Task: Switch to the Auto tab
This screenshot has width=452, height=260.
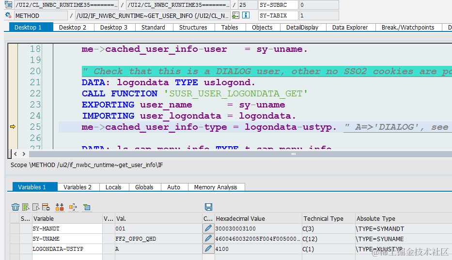Action: pyautogui.click(x=174, y=187)
